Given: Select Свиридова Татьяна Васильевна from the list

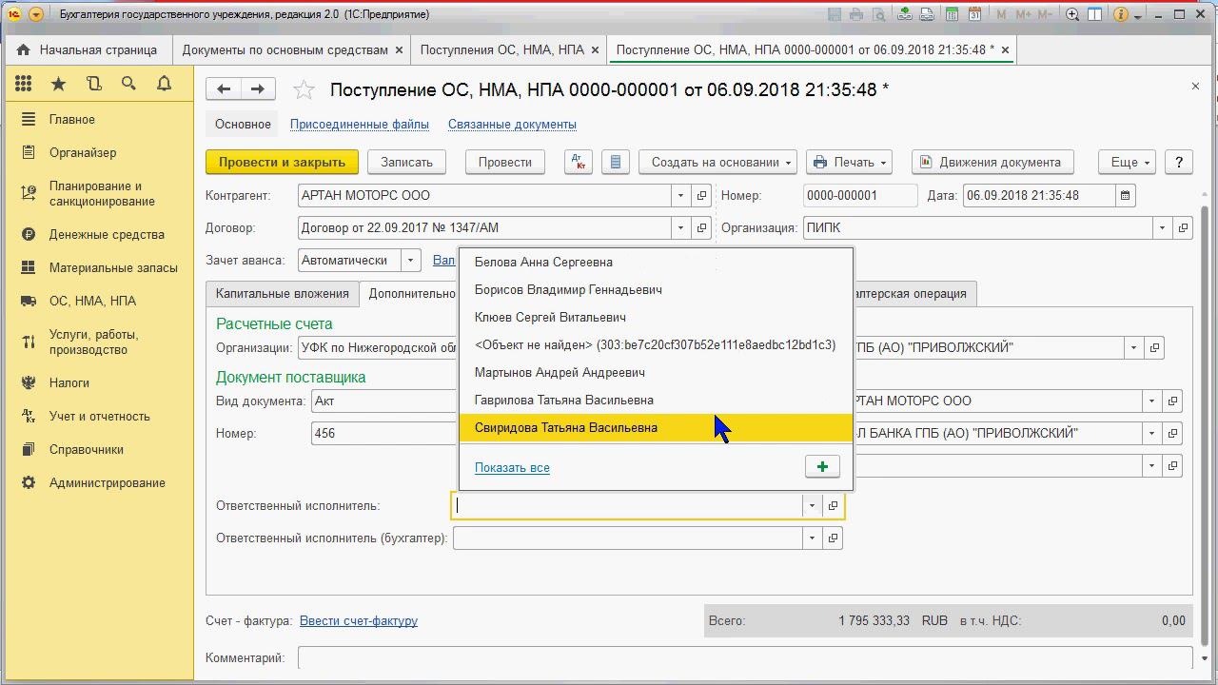Looking at the screenshot, I should [x=566, y=427].
